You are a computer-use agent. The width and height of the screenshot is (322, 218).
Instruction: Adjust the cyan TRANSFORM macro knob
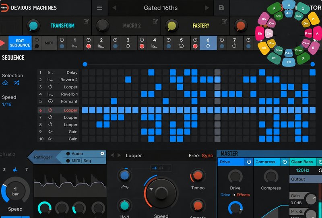pos(33,26)
